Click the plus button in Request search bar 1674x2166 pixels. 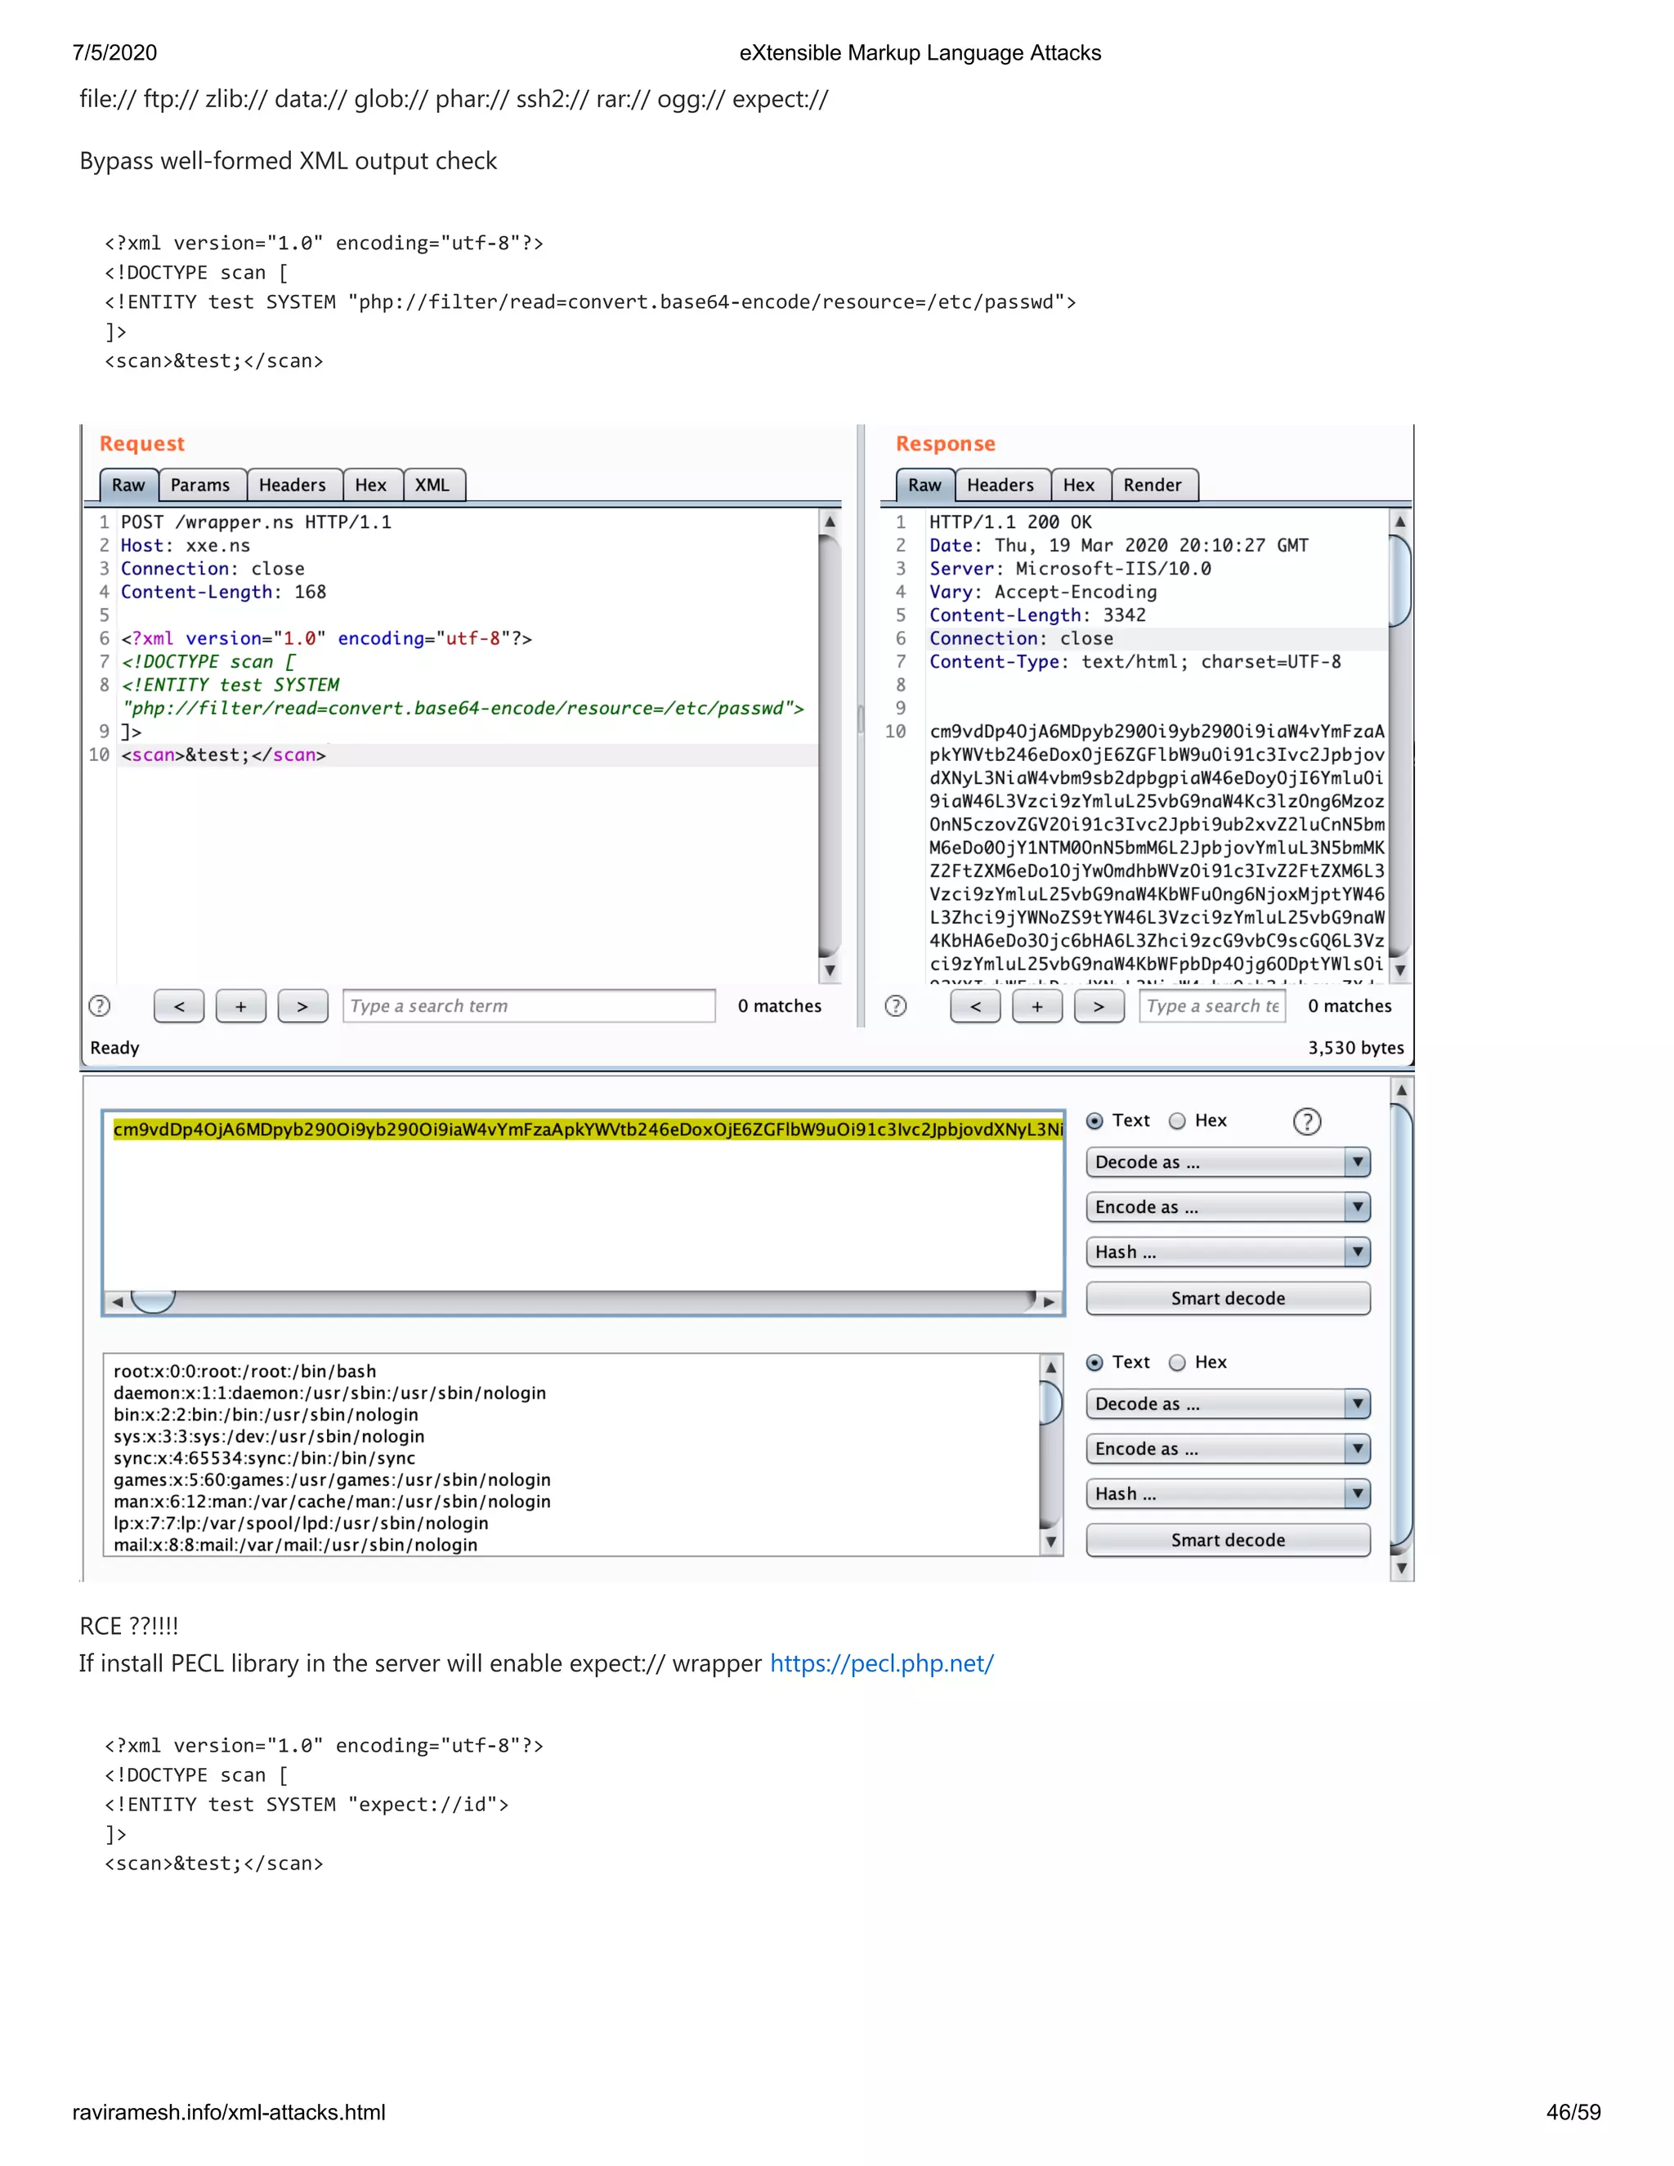(241, 1005)
